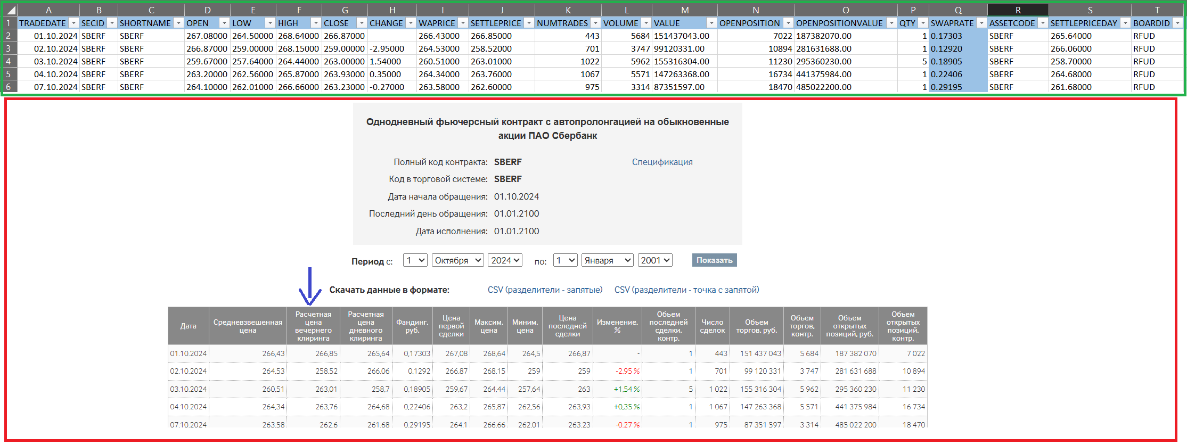Open the Января end month dropdown
This screenshot has height=445, width=1187.
pos(607,260)
